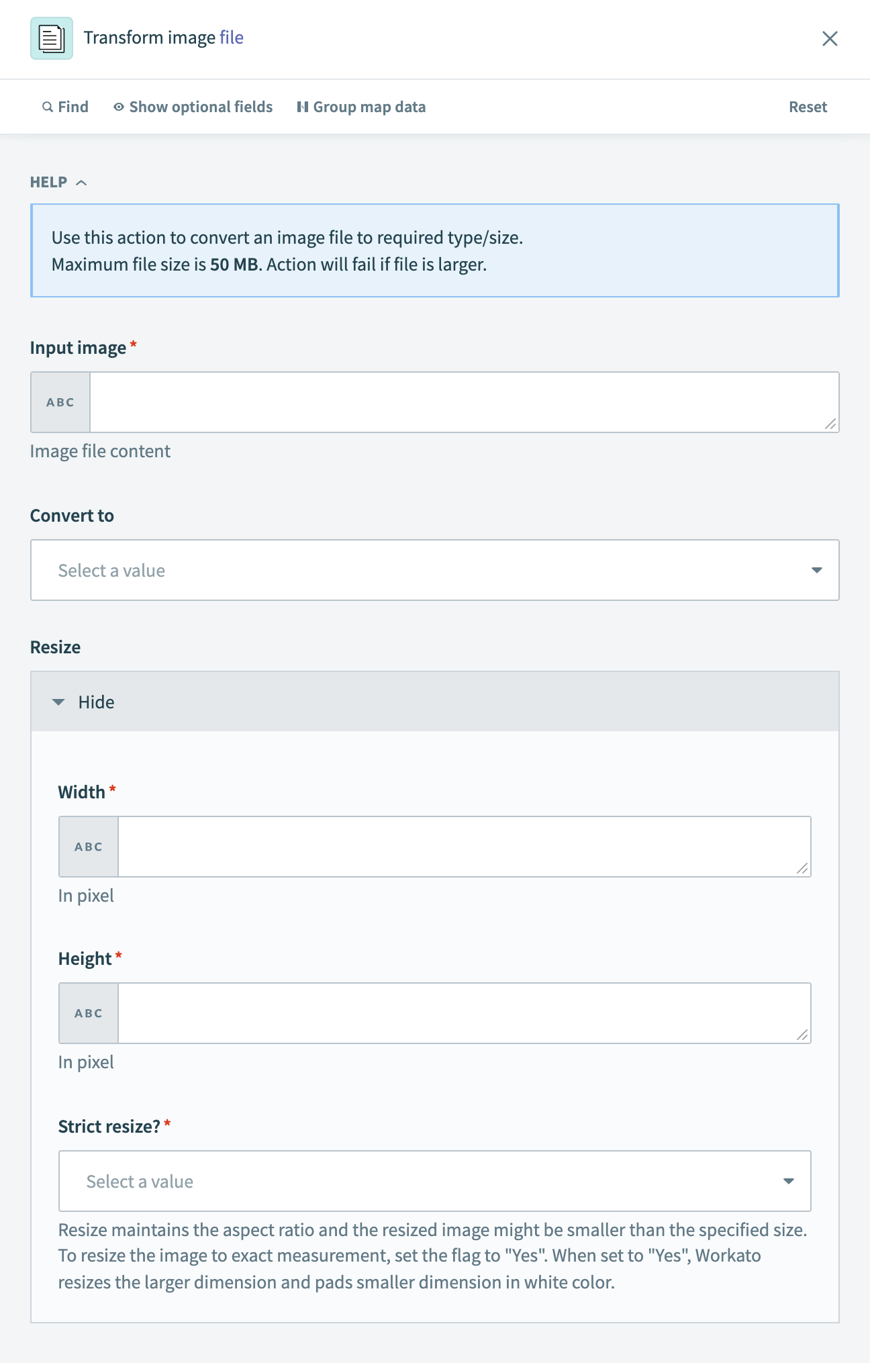The width and height of the screenshot is (870, 1363).
Task: Click the Width input field
Action: (463, 847)
